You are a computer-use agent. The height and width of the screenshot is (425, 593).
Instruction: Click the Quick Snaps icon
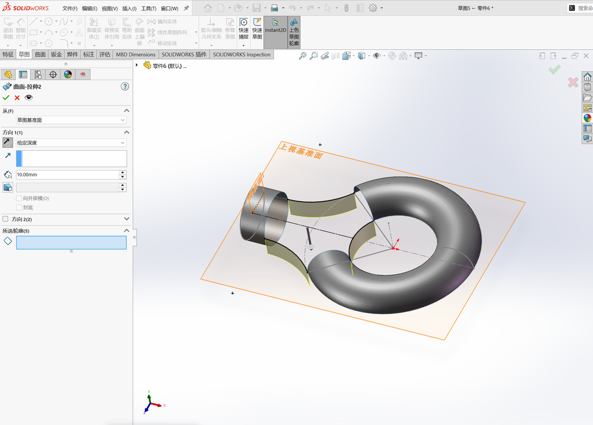click(x=244, y=23)
